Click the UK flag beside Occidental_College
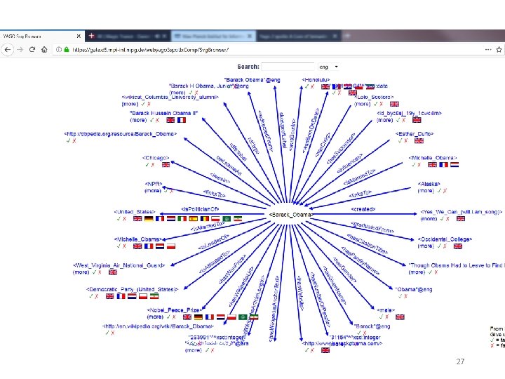505x379 pixels. coord(457,246)
